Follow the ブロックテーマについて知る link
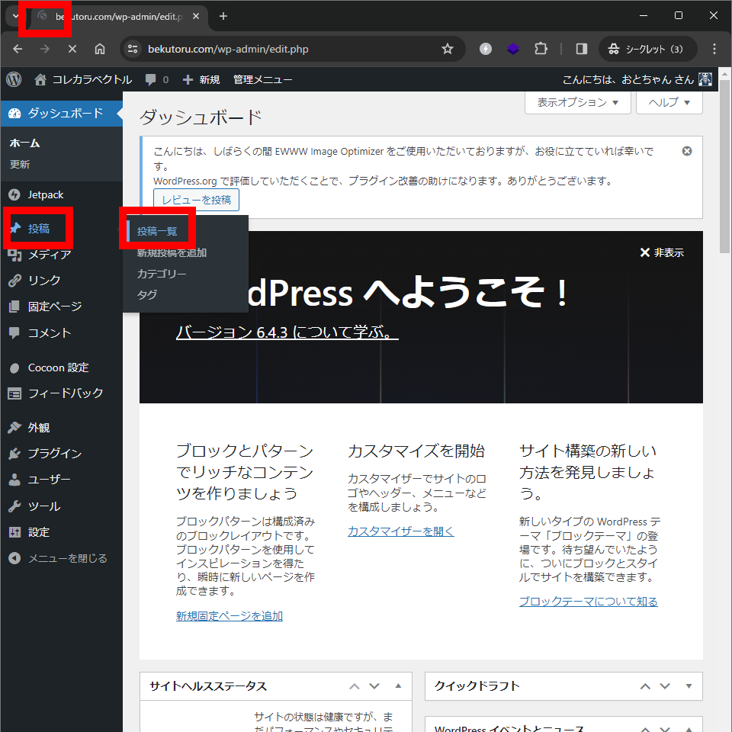The image size is (732, 732). click(588, 602)
